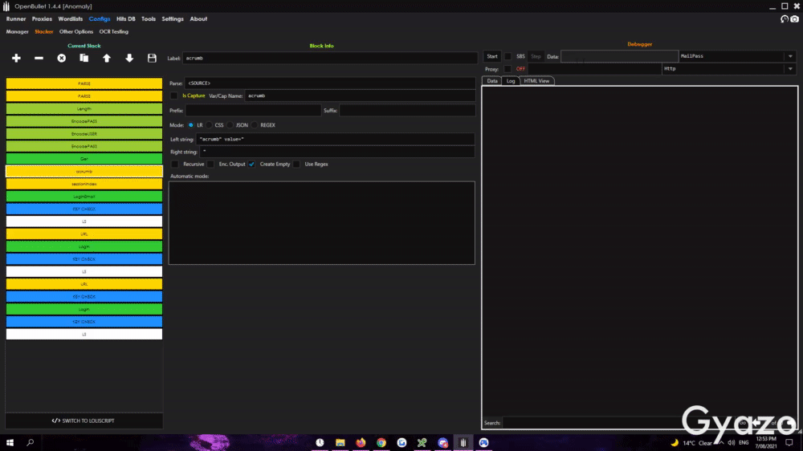Move selected block up with arrow icon

[107, 59]
